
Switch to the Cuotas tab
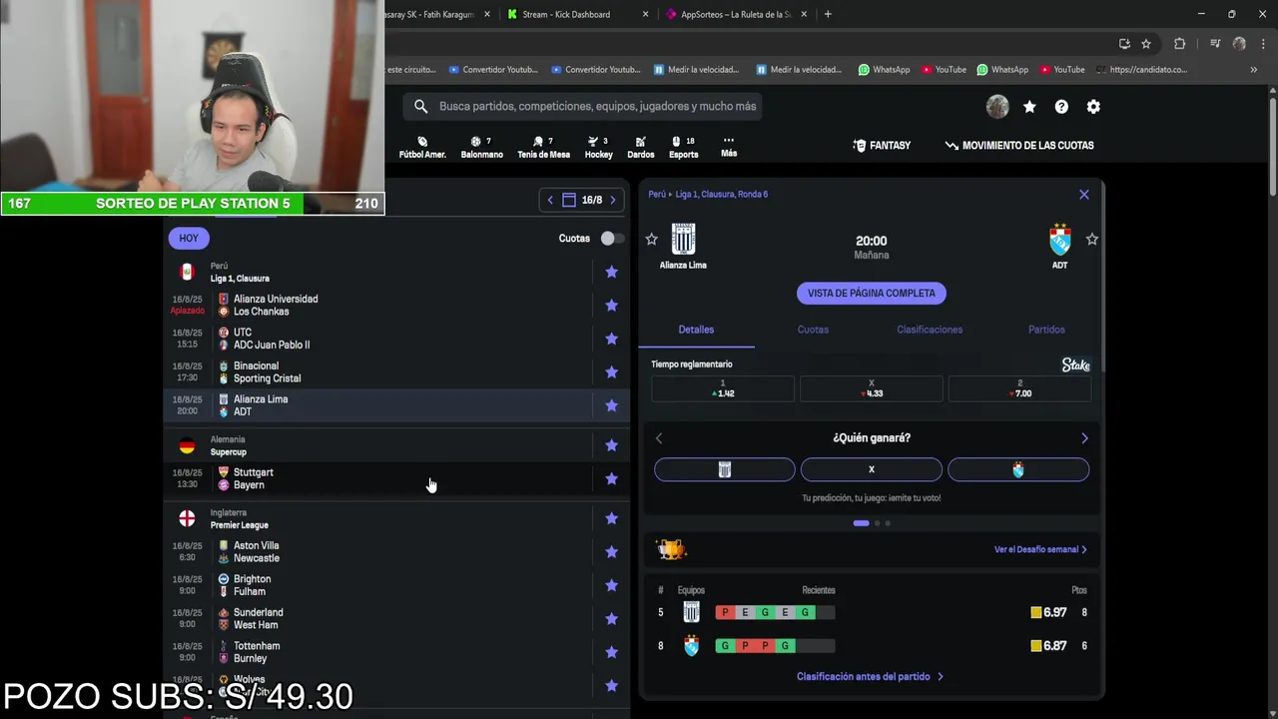pyautogui.click(x=813, y=330)
